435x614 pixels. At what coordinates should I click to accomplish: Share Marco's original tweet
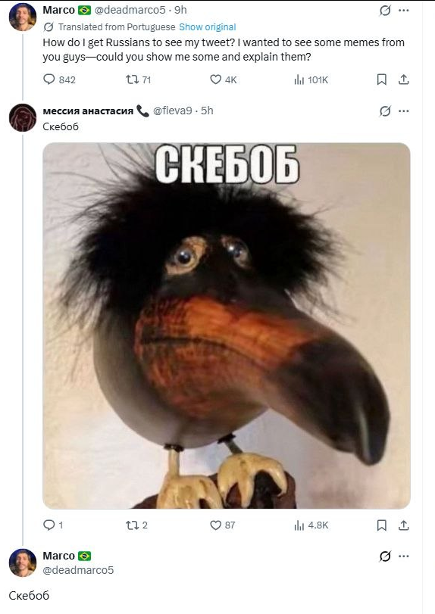pos(404,79)
